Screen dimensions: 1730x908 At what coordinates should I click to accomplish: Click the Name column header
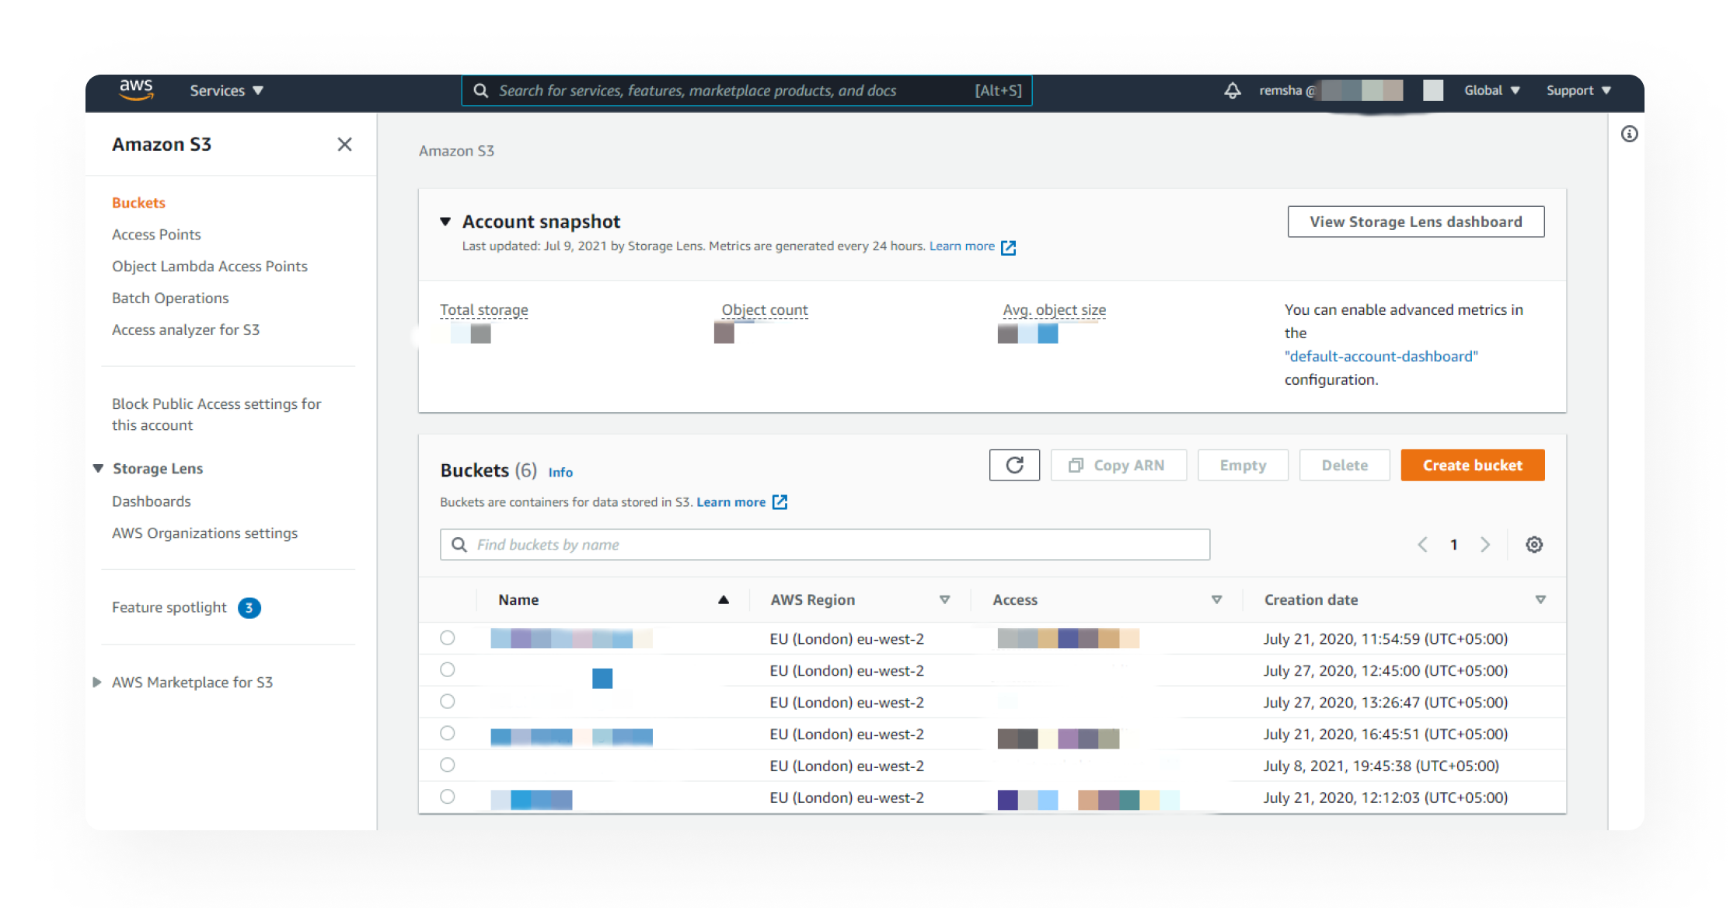(518, 599)
